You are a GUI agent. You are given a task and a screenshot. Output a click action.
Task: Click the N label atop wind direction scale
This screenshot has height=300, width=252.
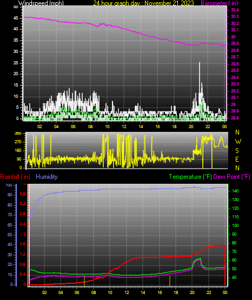point(237,132)
